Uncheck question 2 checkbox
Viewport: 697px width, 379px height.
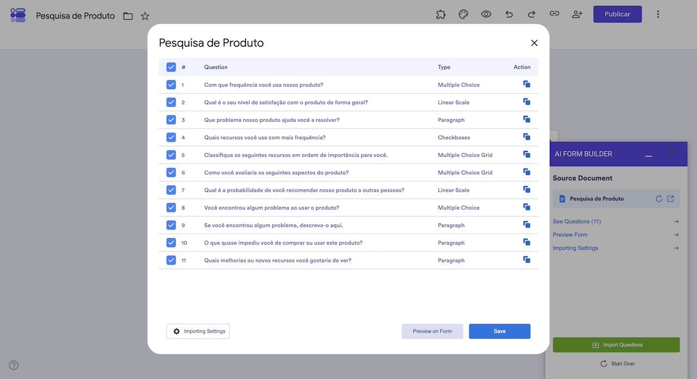(171, 102)
